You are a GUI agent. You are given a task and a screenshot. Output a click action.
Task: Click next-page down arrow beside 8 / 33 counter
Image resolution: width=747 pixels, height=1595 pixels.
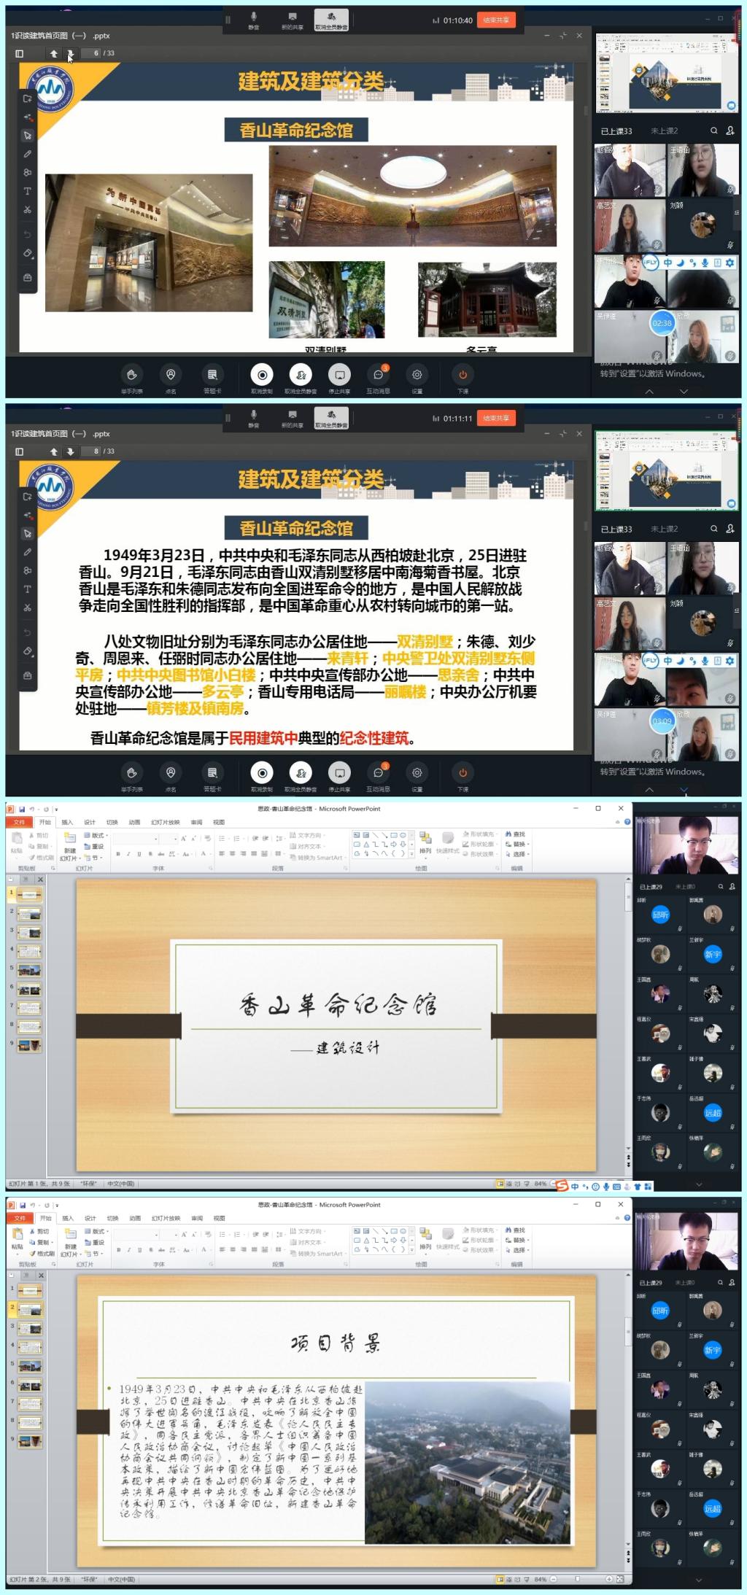pos(70,451)
